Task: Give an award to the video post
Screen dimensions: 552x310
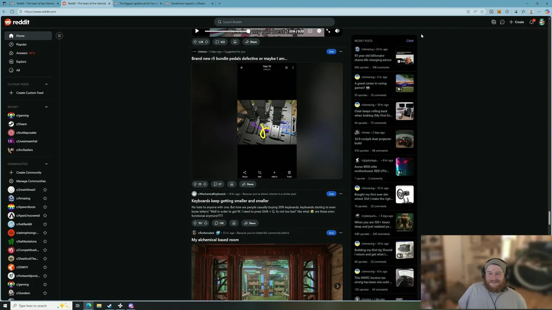Action: (235, 42)
